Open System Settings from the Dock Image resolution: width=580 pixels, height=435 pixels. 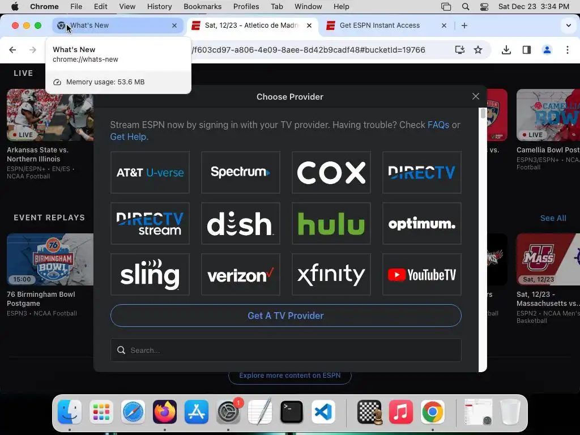click(x=228, y=412)
